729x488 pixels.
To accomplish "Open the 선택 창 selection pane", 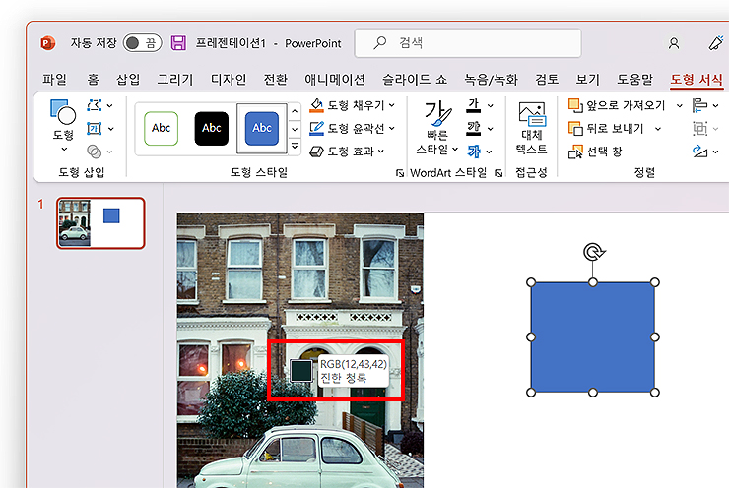I will [x=596, y=152].
